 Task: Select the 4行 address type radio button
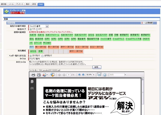point(37,29)
